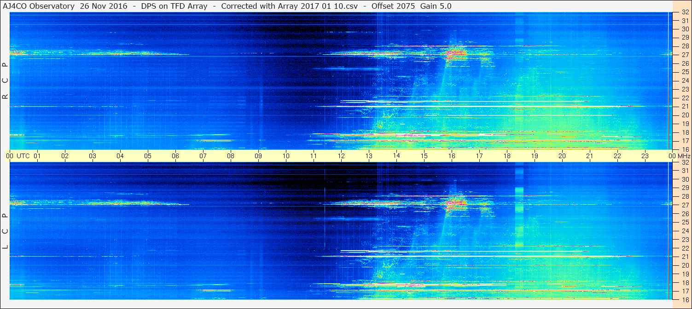Click the vertical LCP polarization label
Screen dimensions: 692x309
(5, 231)
